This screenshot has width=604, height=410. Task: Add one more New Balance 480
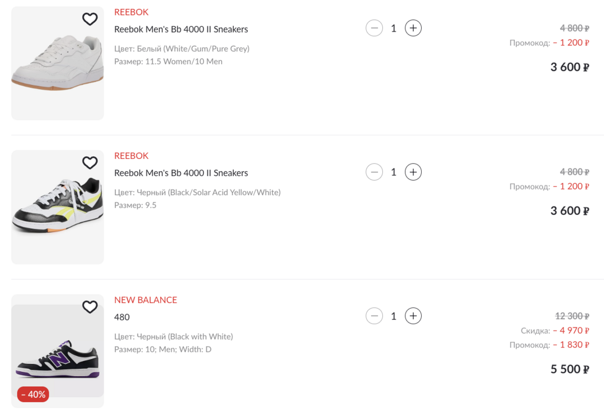[413, 316]
